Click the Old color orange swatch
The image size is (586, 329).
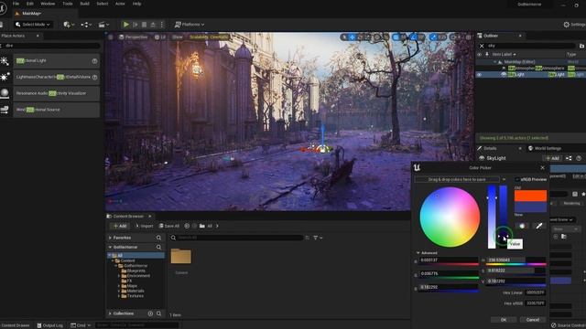[x=530, y=196]
